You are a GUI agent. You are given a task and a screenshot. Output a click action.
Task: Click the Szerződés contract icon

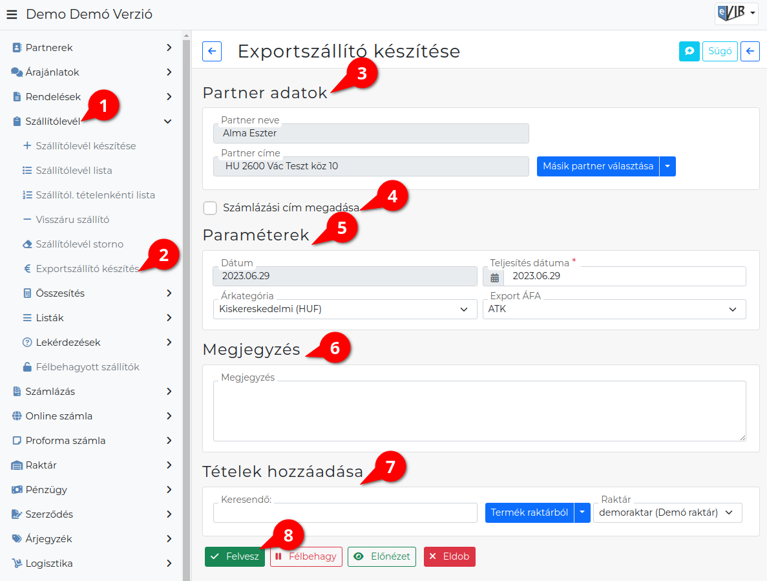(17, 514)
